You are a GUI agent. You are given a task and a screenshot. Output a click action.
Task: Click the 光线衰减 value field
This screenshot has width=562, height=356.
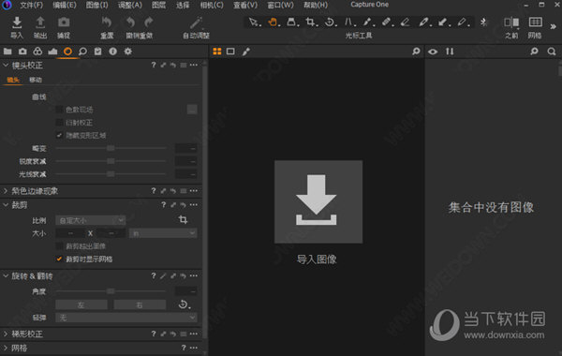pos(185,174)
